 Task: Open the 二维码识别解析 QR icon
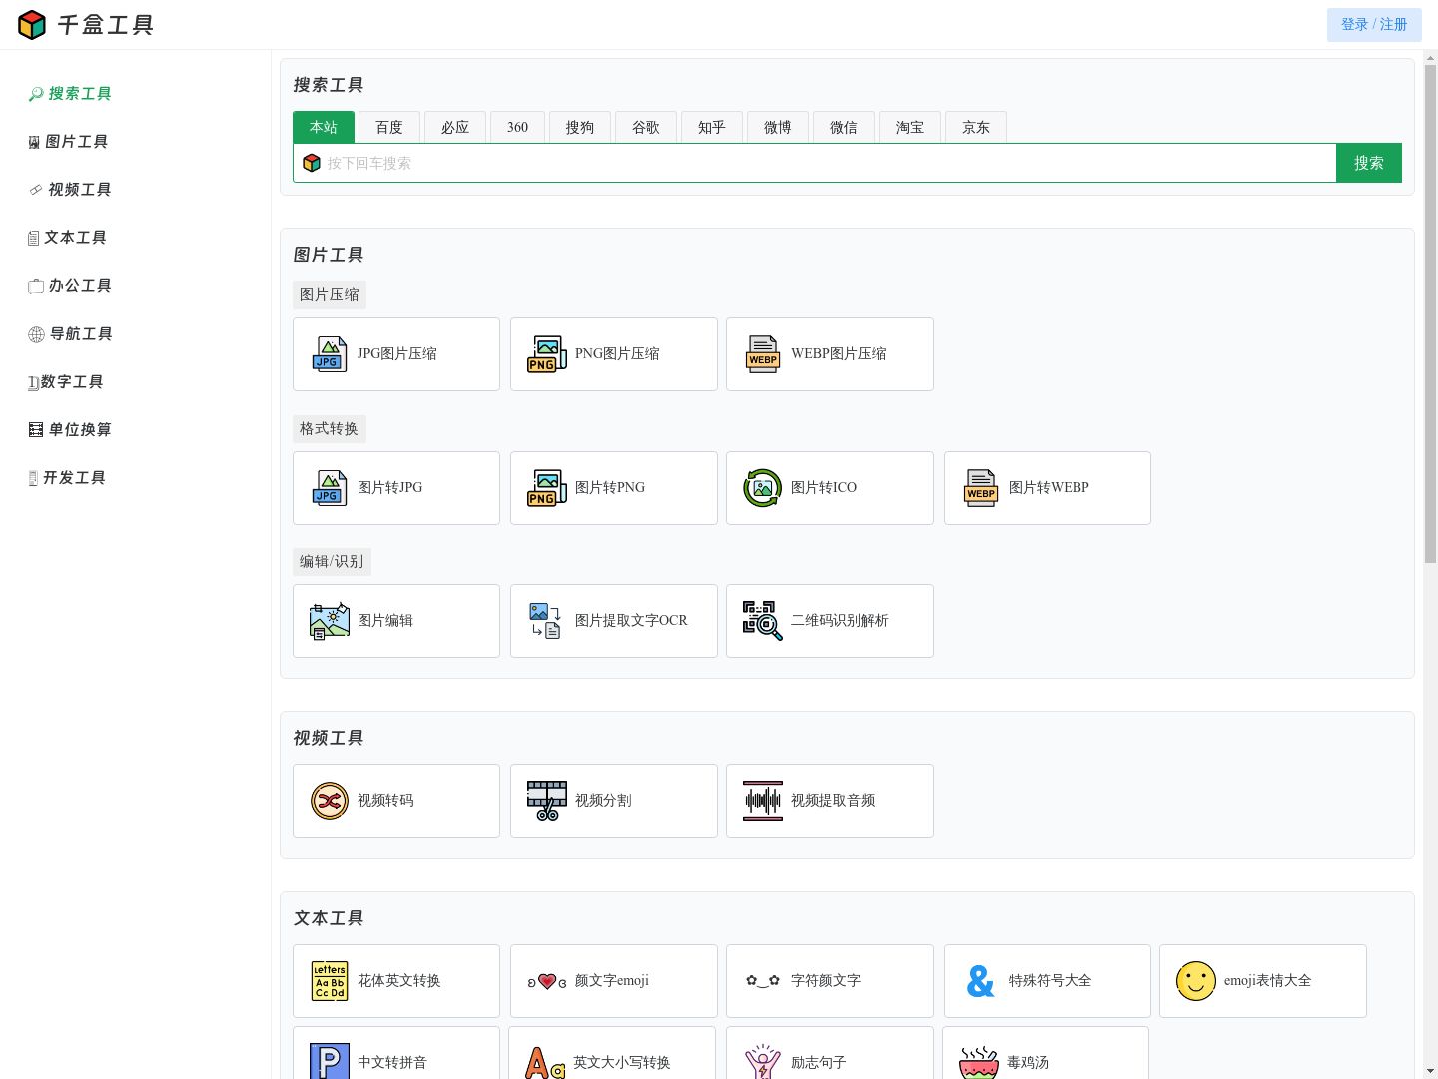coord(763,621)
